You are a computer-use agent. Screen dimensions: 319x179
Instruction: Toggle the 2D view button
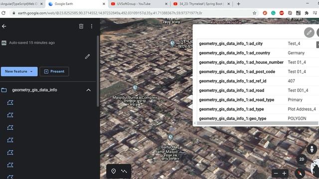[302, 159]
